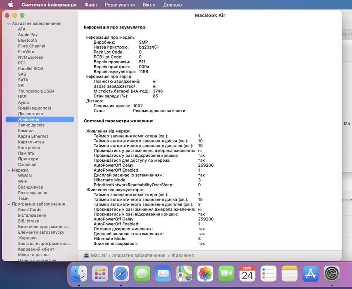
Task: Open Maps app in Dock
Action: pyautogui.click(x=184, y=273)
